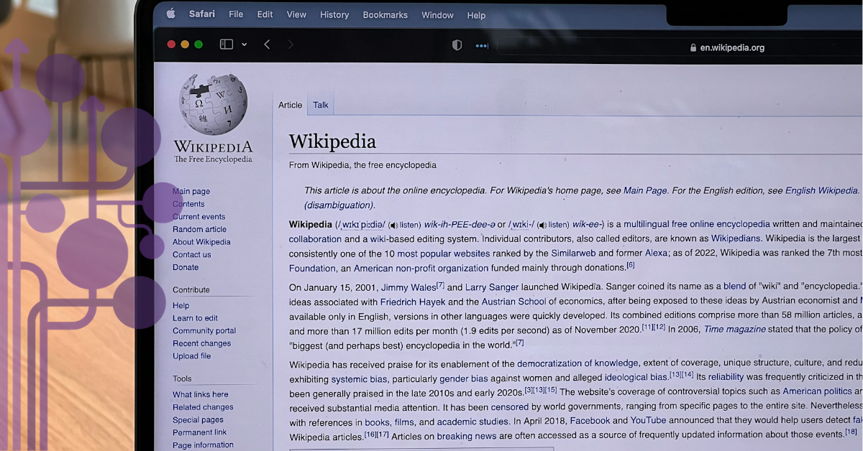Open Learn to edit link
This screenshot has height=451, width=863.
(195, 318)
